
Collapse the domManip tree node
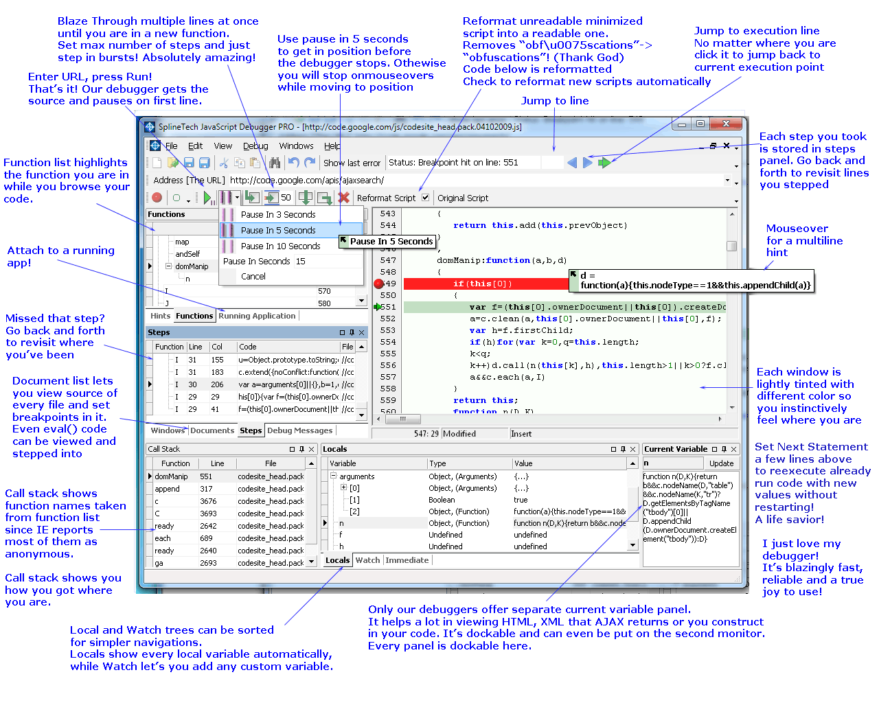click(x=168, y=266)
